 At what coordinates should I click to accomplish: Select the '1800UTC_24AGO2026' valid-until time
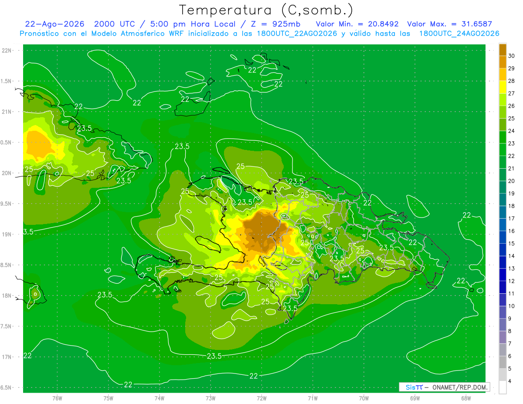point(459,33)
